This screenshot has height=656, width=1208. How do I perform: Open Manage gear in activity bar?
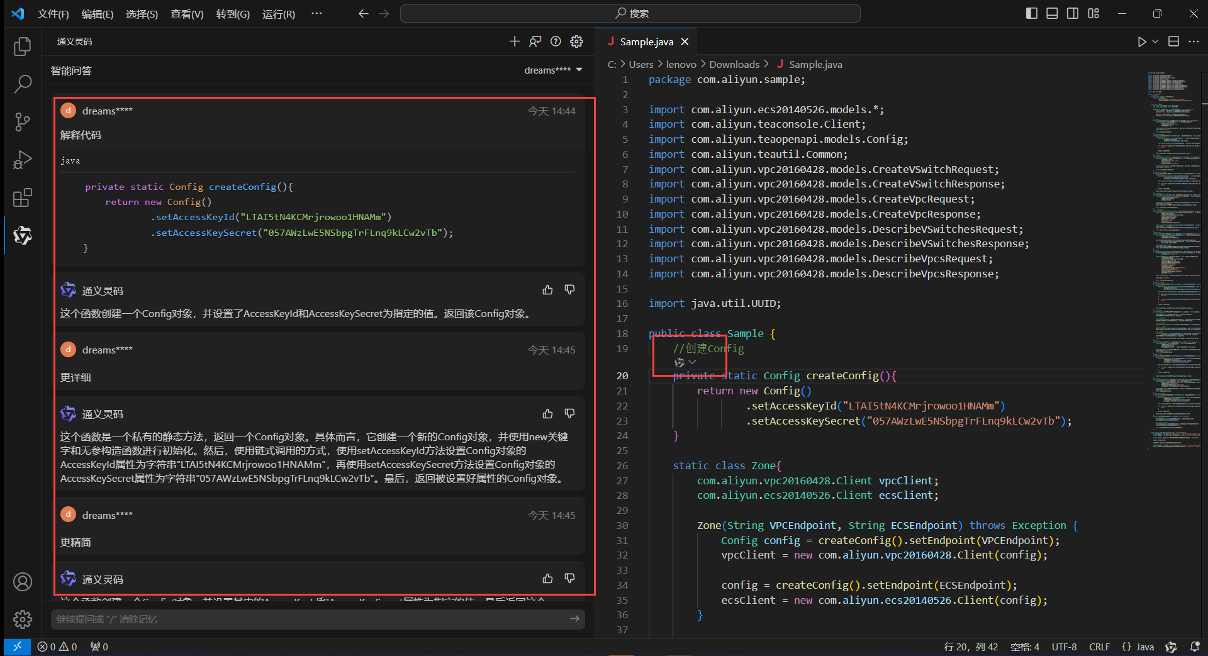coord(23,620)
